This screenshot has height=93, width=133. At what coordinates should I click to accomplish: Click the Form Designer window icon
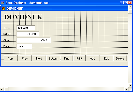pyautogui.click(x=3, y=3)
